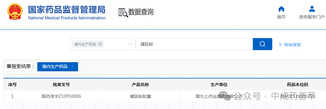Viewport: 326px width, 109px height.
Task: Click the 药品本位码 column header
Action: coord(297,85)
